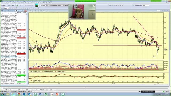Select the hand pan tool in the toolbar
The image size is (171, 96).
(x=17, y=8)
